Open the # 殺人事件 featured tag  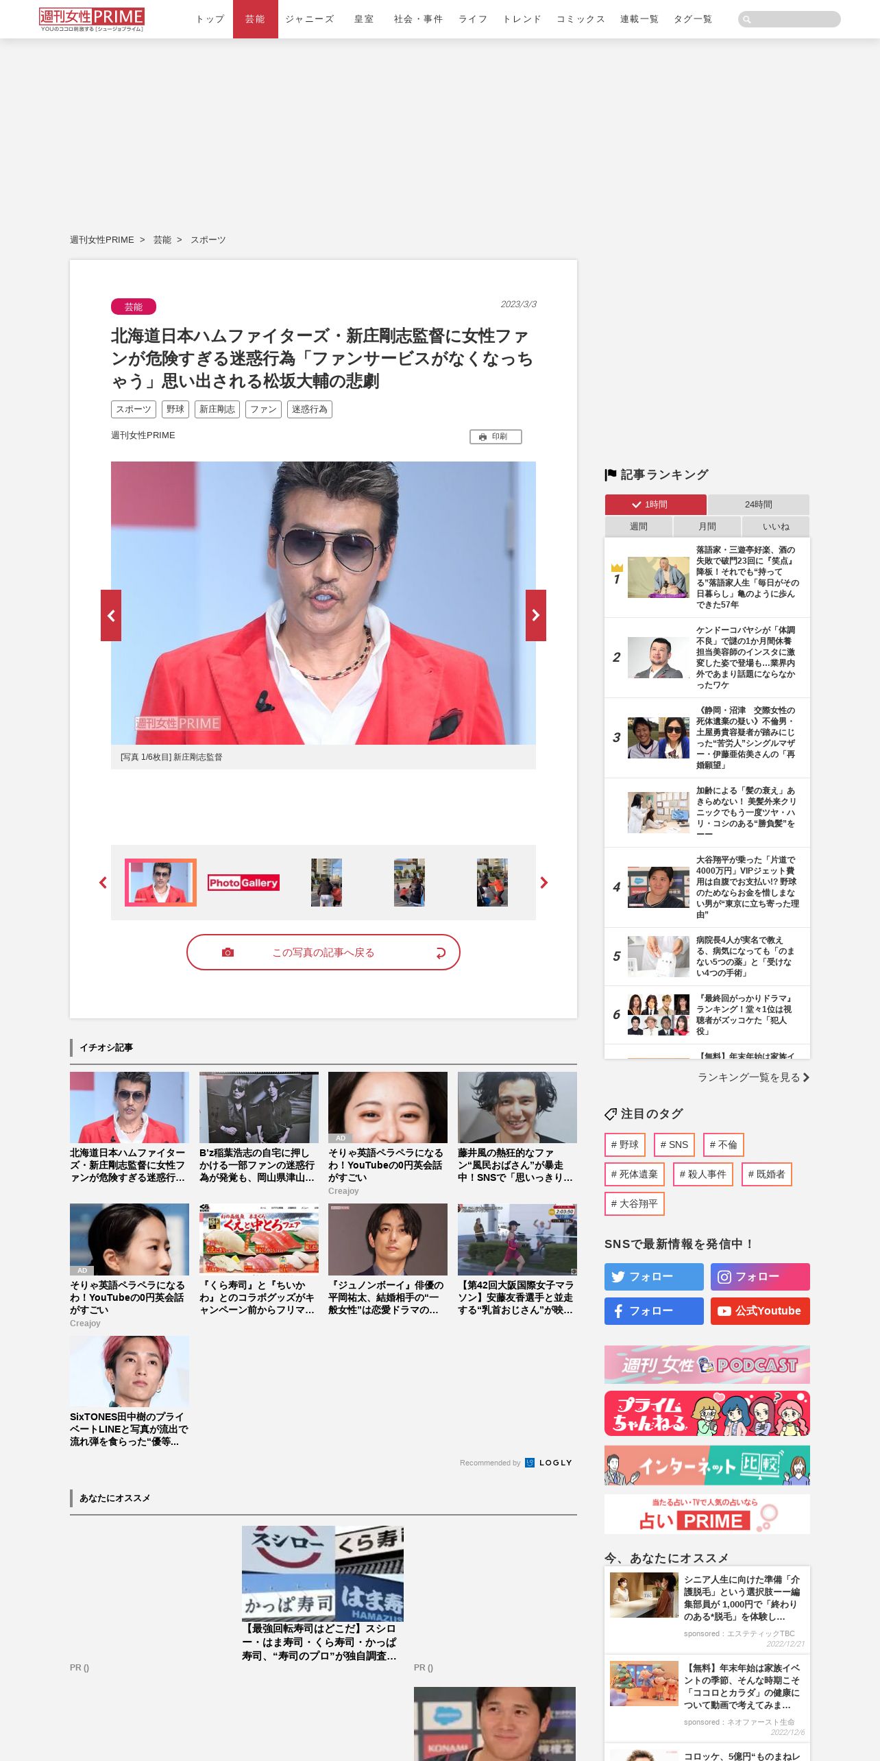(x=703, y=1174)
